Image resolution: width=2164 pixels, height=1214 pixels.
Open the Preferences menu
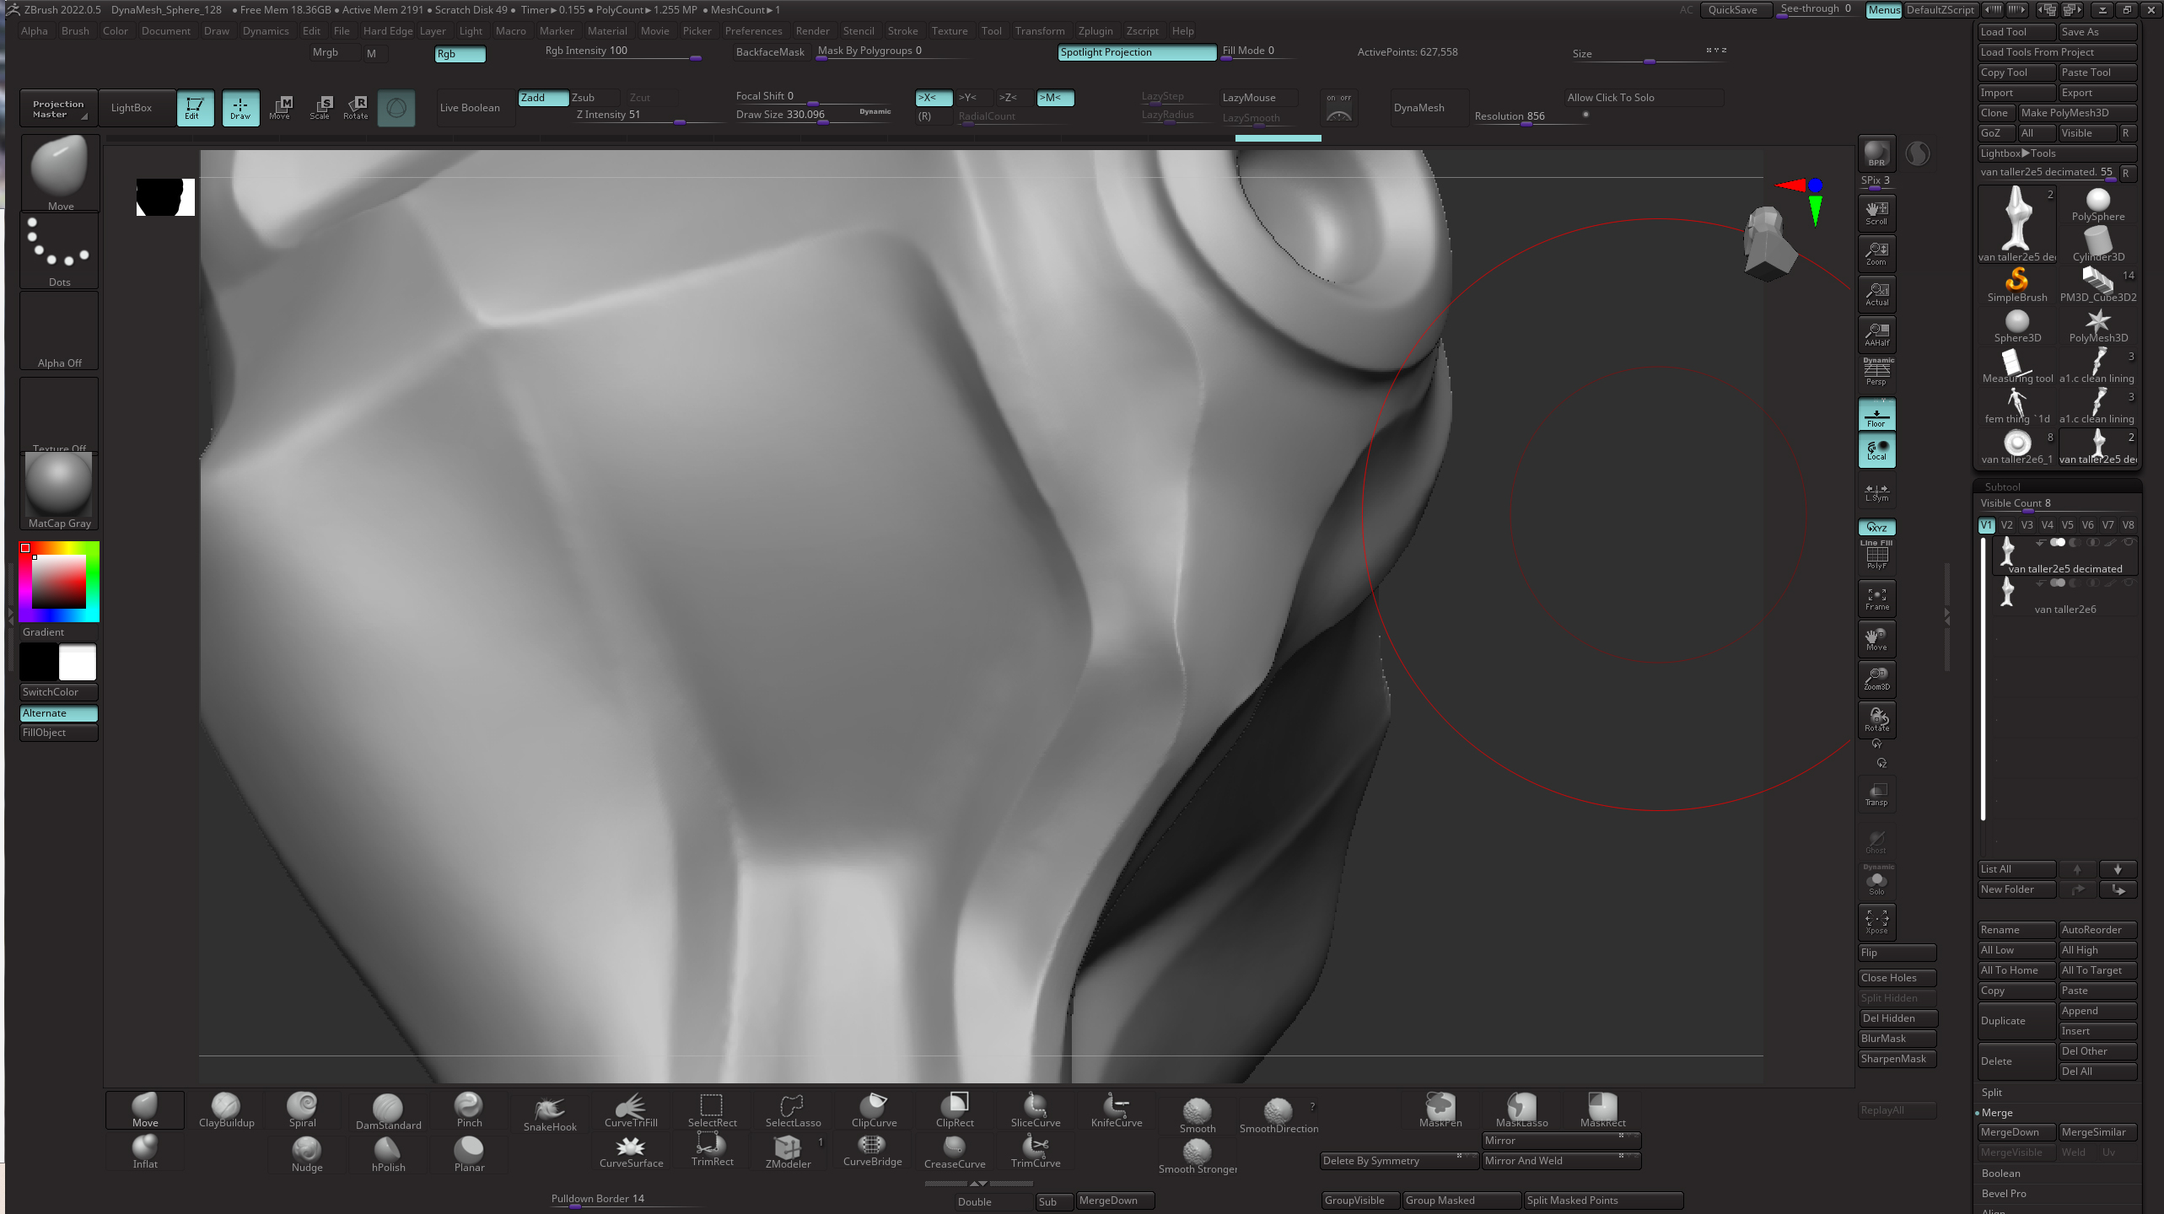click(753, 31)
